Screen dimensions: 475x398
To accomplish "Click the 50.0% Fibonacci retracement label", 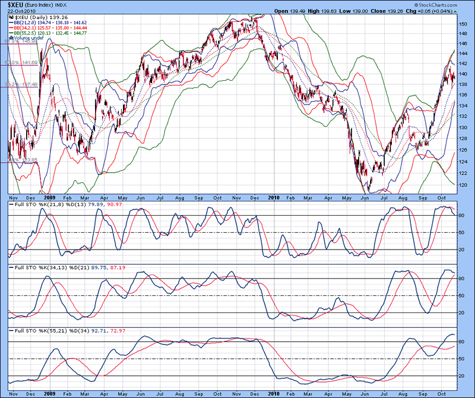I will click(21, 62).
